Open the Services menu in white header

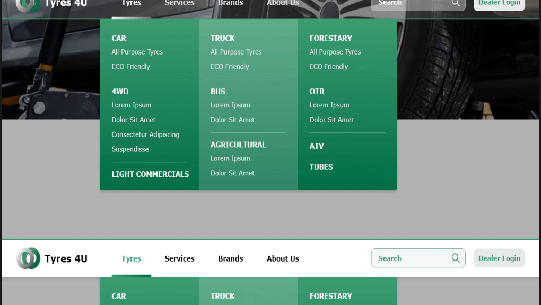[179, 258]
